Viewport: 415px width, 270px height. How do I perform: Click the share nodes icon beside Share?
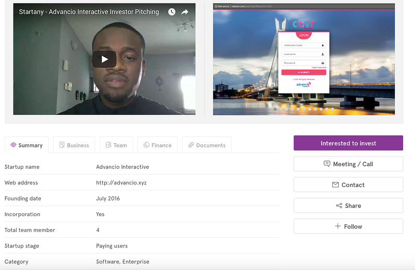pos(339,206)
